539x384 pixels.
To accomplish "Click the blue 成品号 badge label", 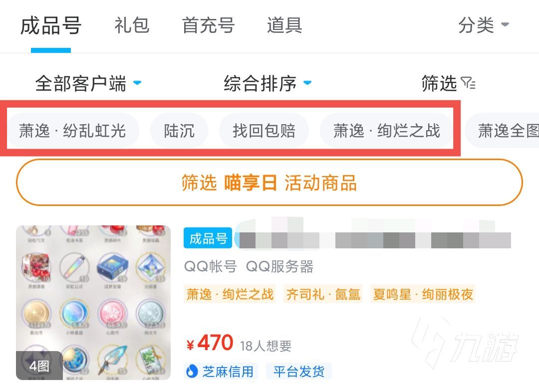I will (208, 238).
